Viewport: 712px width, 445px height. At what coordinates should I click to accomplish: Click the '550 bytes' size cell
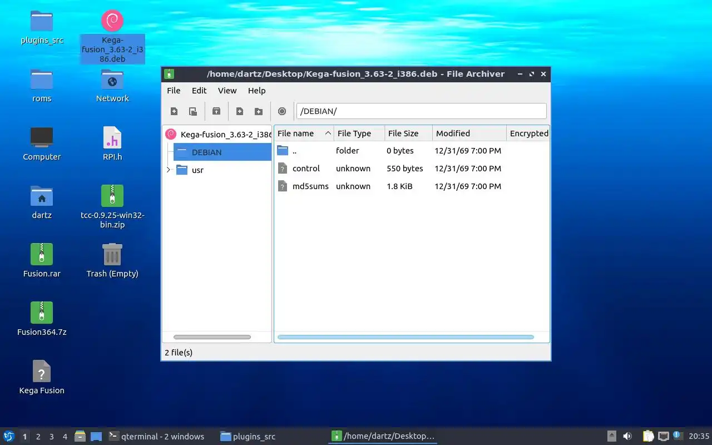pos(405,169)
